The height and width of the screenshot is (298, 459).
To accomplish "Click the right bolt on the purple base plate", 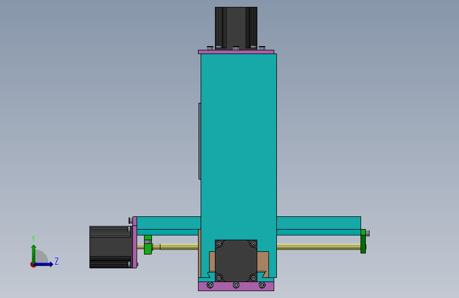I will click(x=262, y=285).
